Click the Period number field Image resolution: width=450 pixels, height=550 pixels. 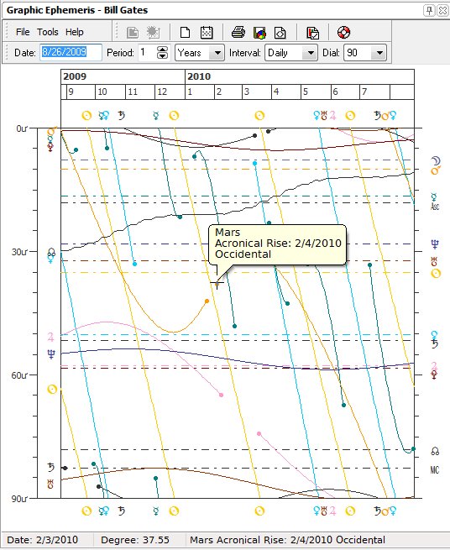148,53
